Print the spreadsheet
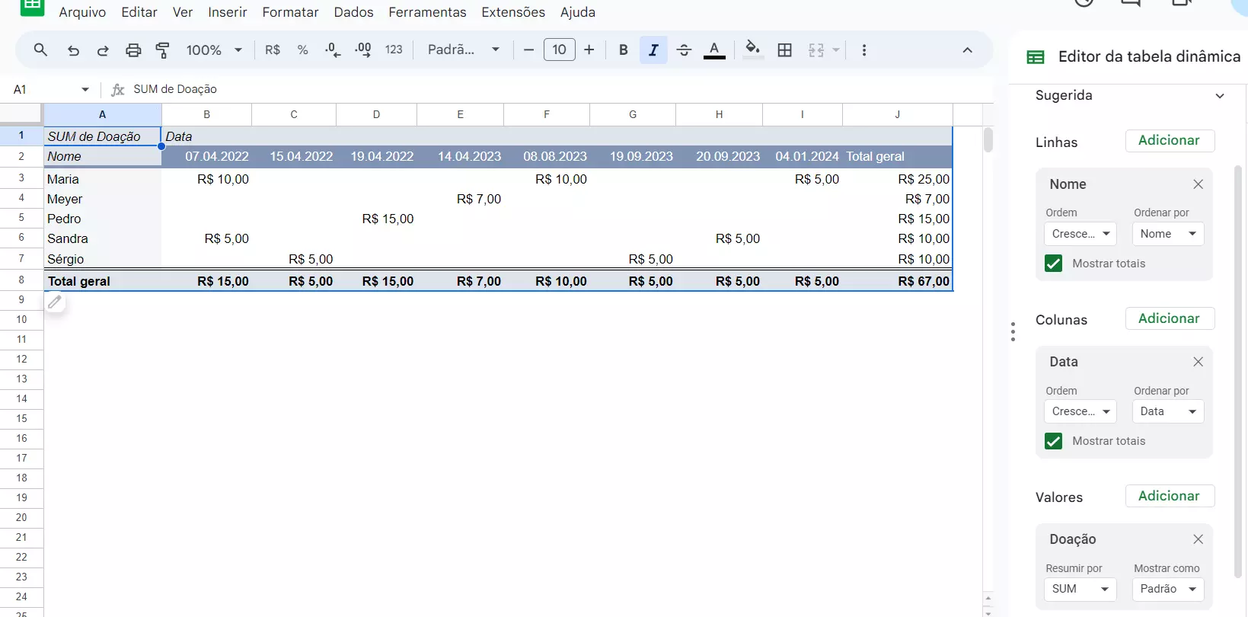 click(133, 50)
